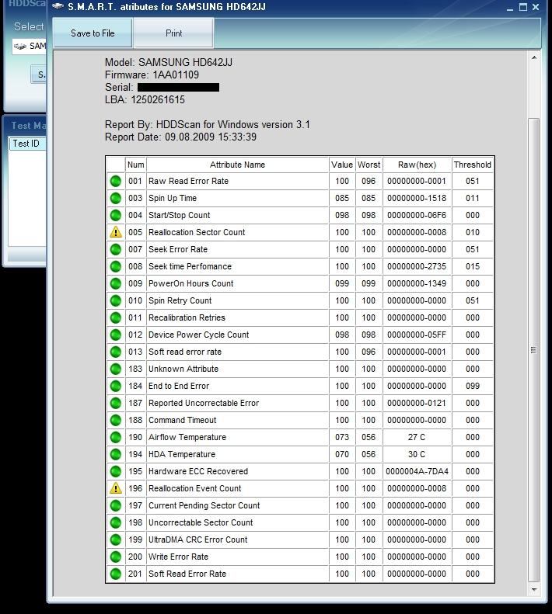Click green status icon for Recalibration Retries
The height and width of the screenshot is (614, 552).
[x=116, y=317]
